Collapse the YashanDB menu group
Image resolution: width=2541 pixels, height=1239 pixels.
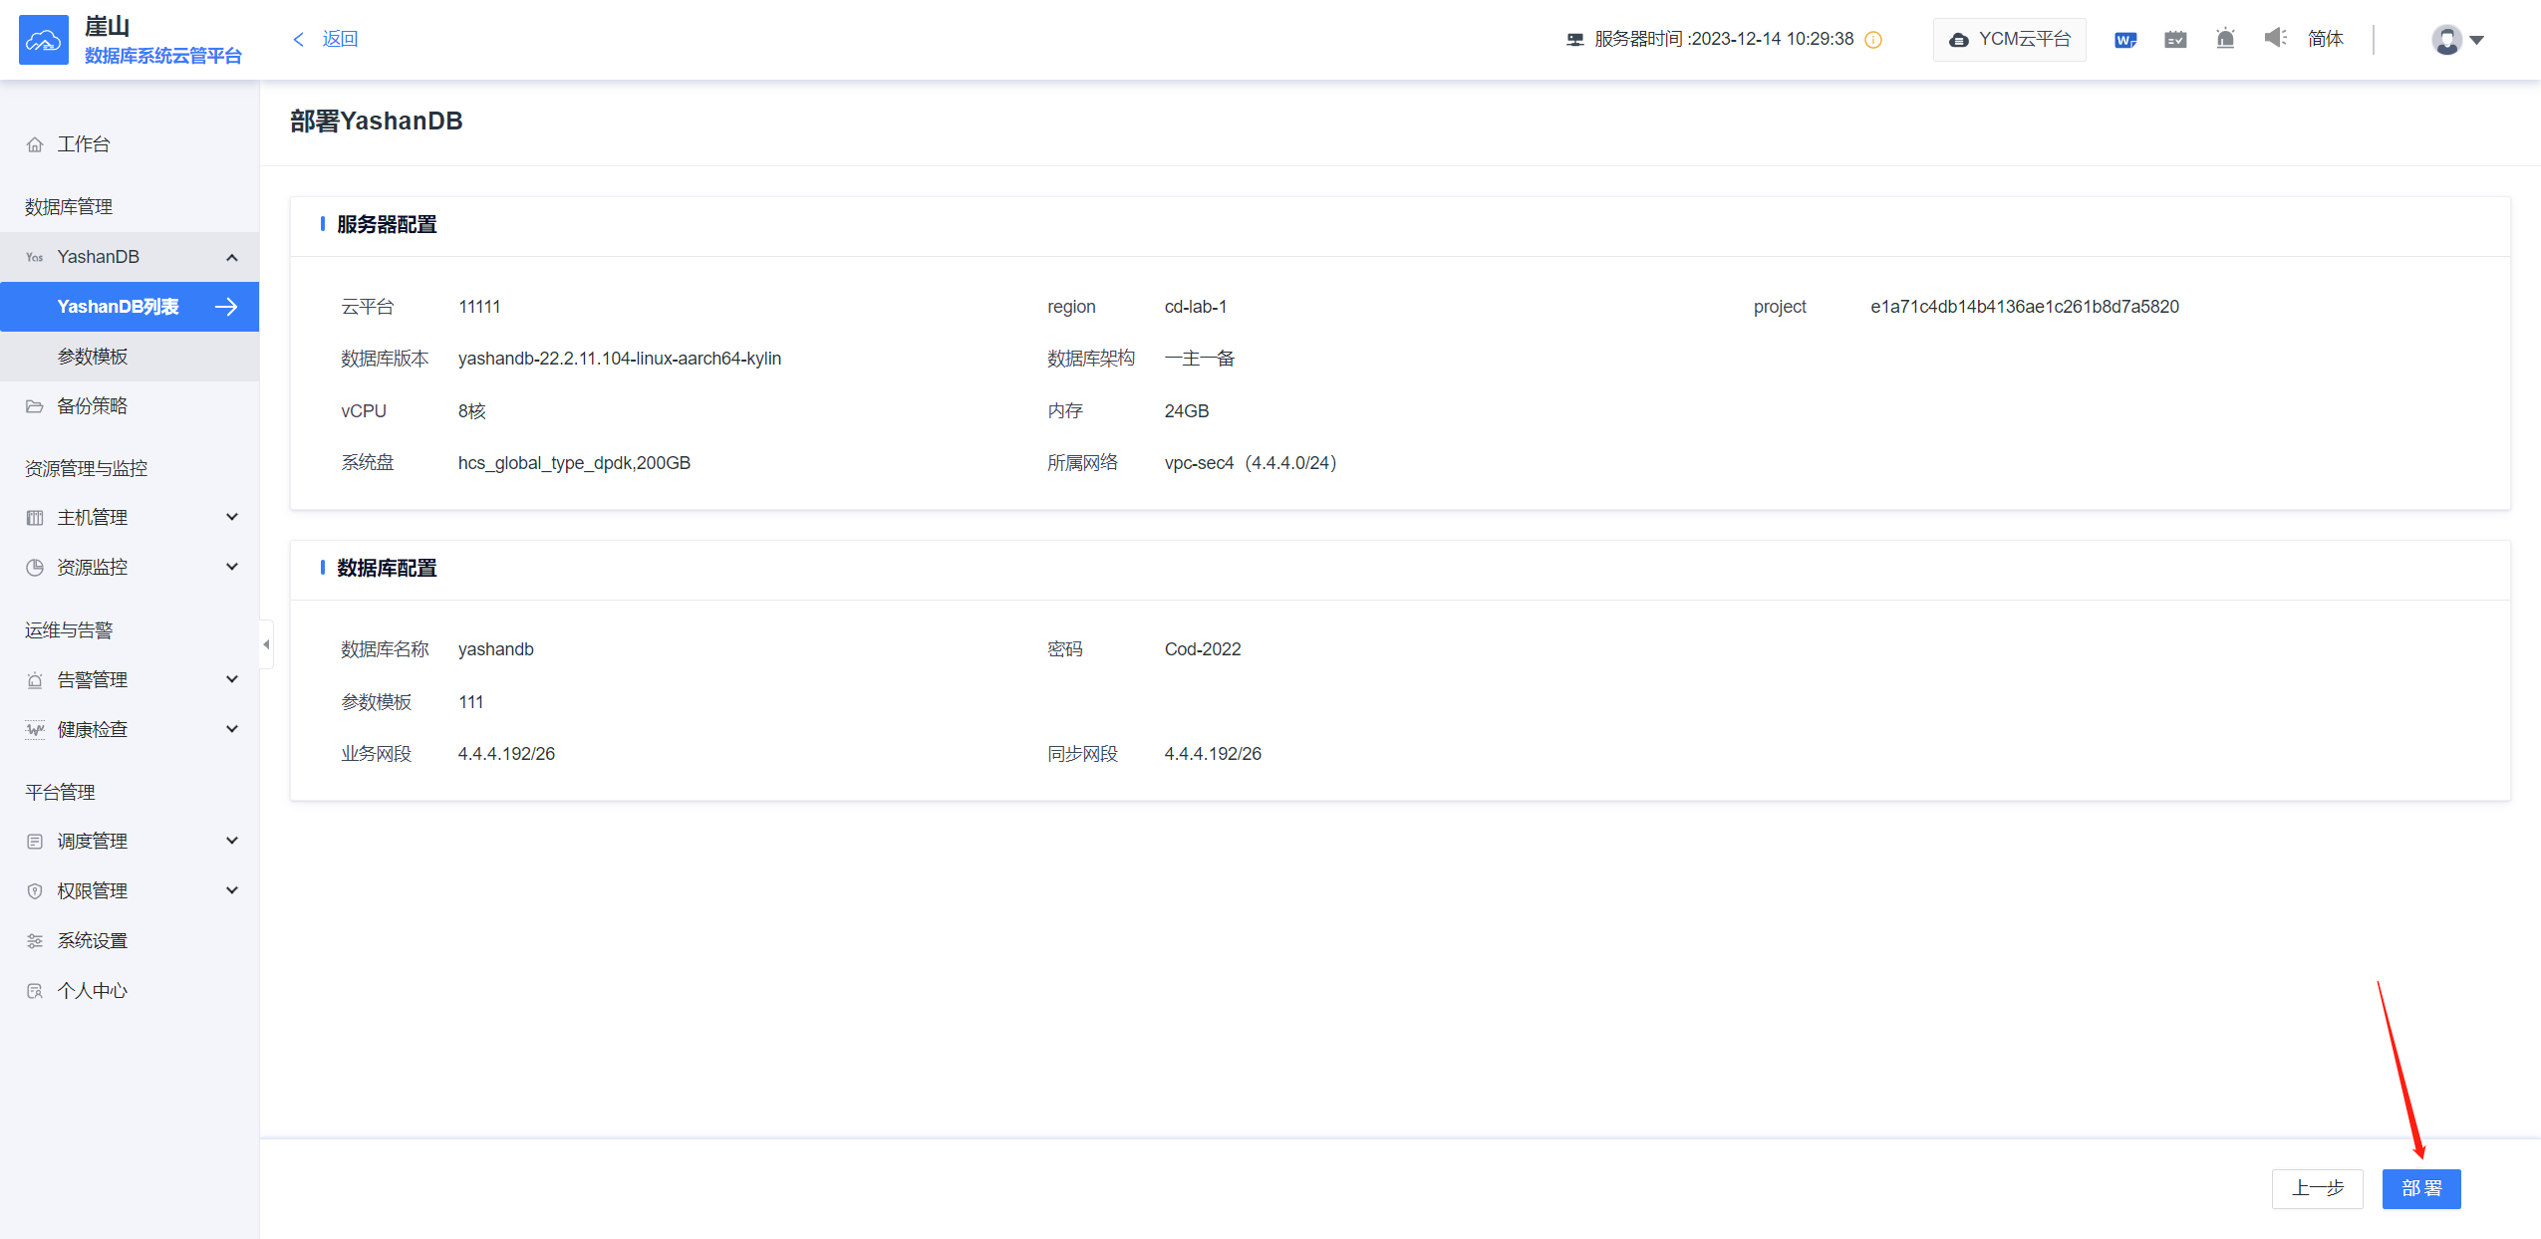click(x=231, y=257)
